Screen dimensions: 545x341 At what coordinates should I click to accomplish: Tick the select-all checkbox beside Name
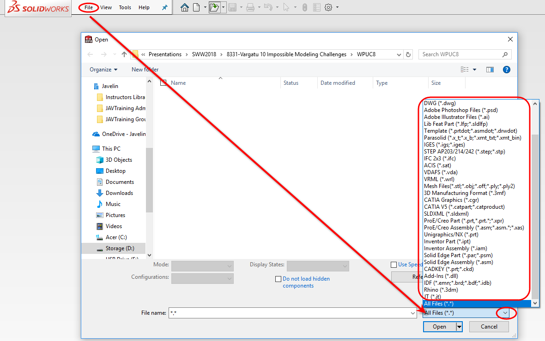click(163, 83)
